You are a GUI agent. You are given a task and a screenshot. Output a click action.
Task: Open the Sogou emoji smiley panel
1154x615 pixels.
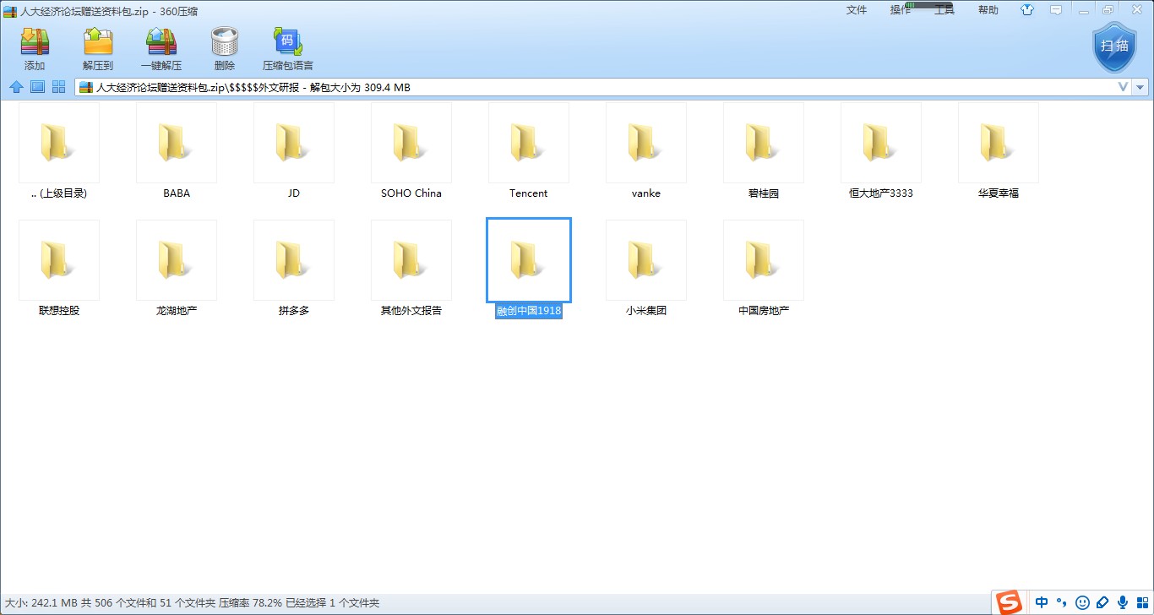click(1082, 602)
